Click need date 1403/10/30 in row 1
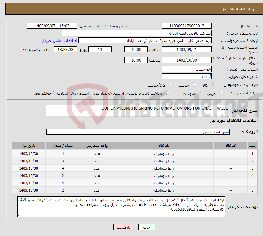 29,154
